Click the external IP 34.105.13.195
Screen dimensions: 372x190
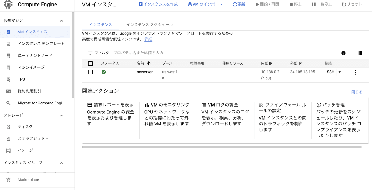coord(303,72)
